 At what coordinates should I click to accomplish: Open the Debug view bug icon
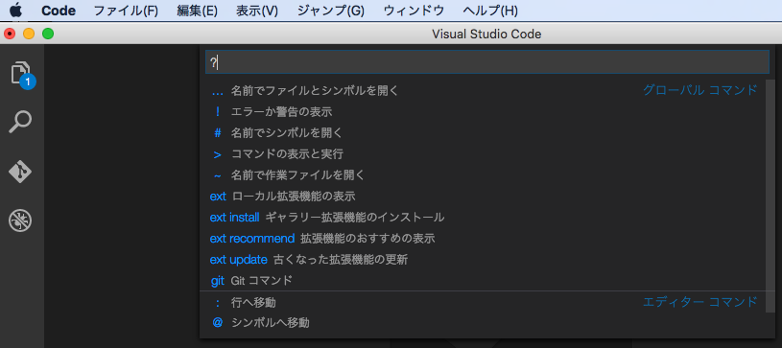tap(20, 220)
